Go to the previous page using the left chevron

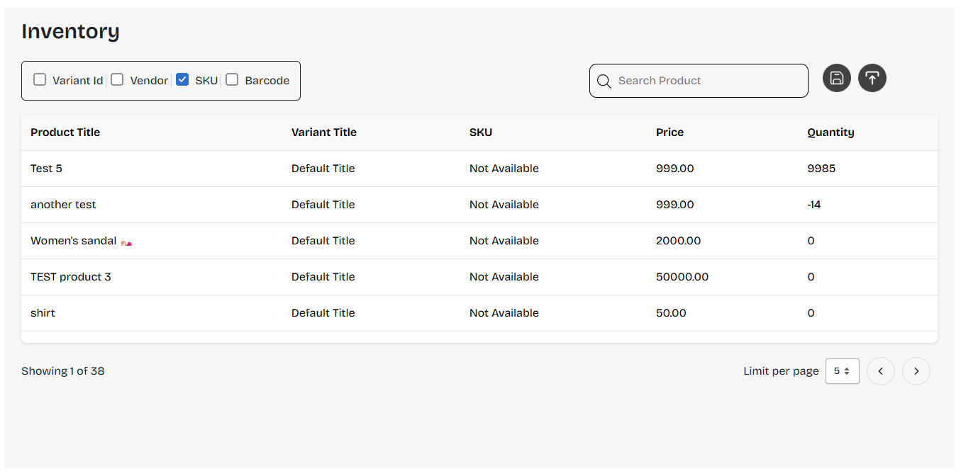pyautogui.click(x=881, y=371)
